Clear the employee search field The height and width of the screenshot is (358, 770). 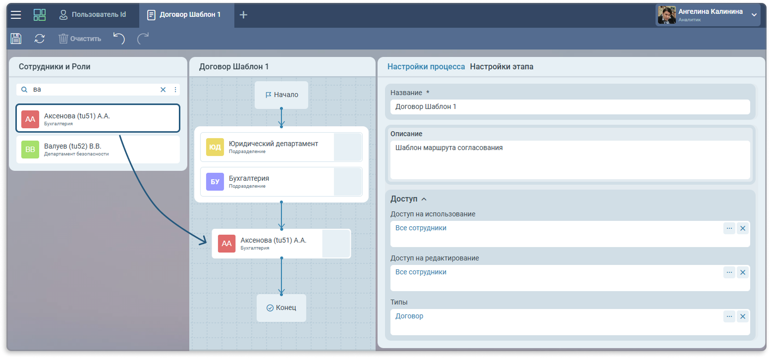(x=163, y=90)
